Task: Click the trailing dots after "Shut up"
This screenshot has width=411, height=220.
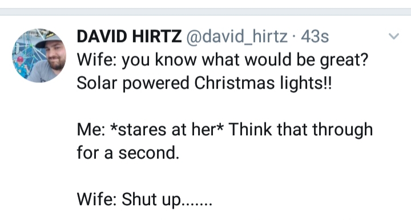Action: coord(196,204)
